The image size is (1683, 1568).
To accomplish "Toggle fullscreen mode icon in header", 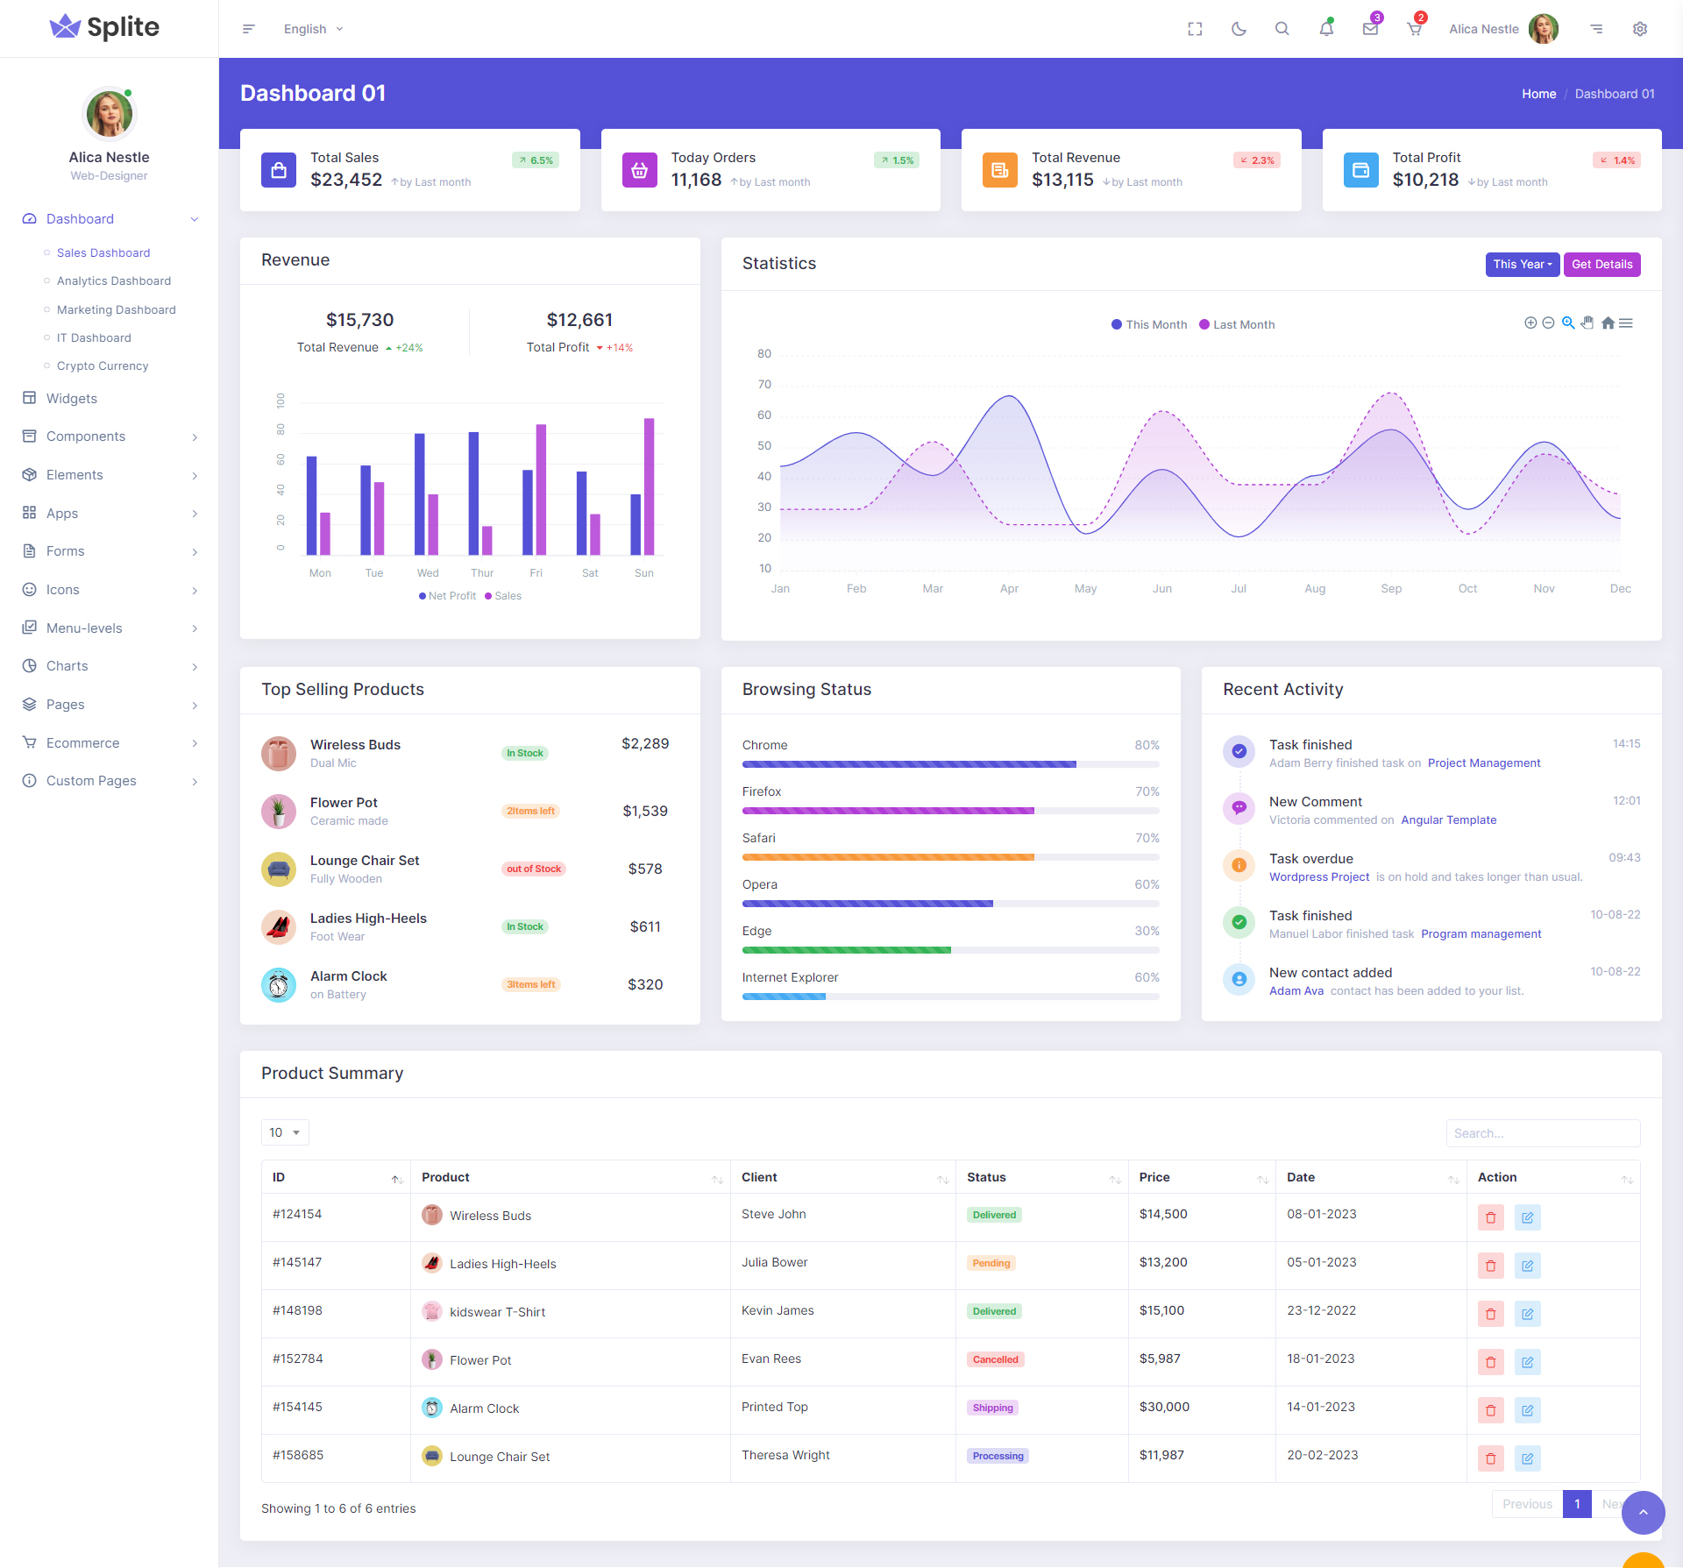I will [x=1195, y=29].
